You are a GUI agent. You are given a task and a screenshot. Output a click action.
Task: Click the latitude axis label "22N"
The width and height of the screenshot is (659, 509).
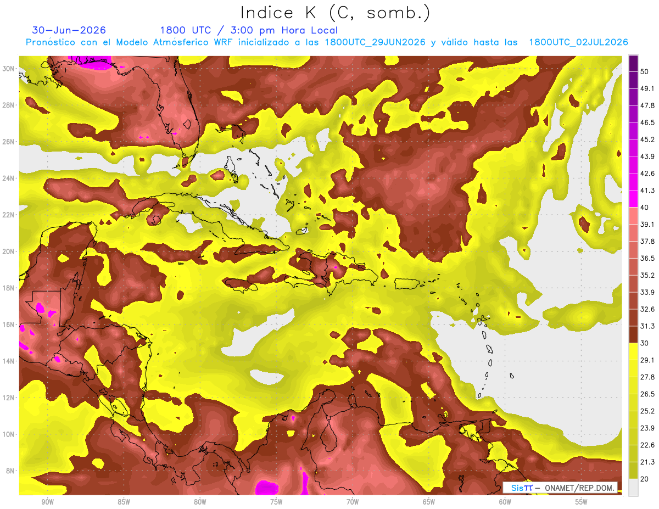point(9,215)
